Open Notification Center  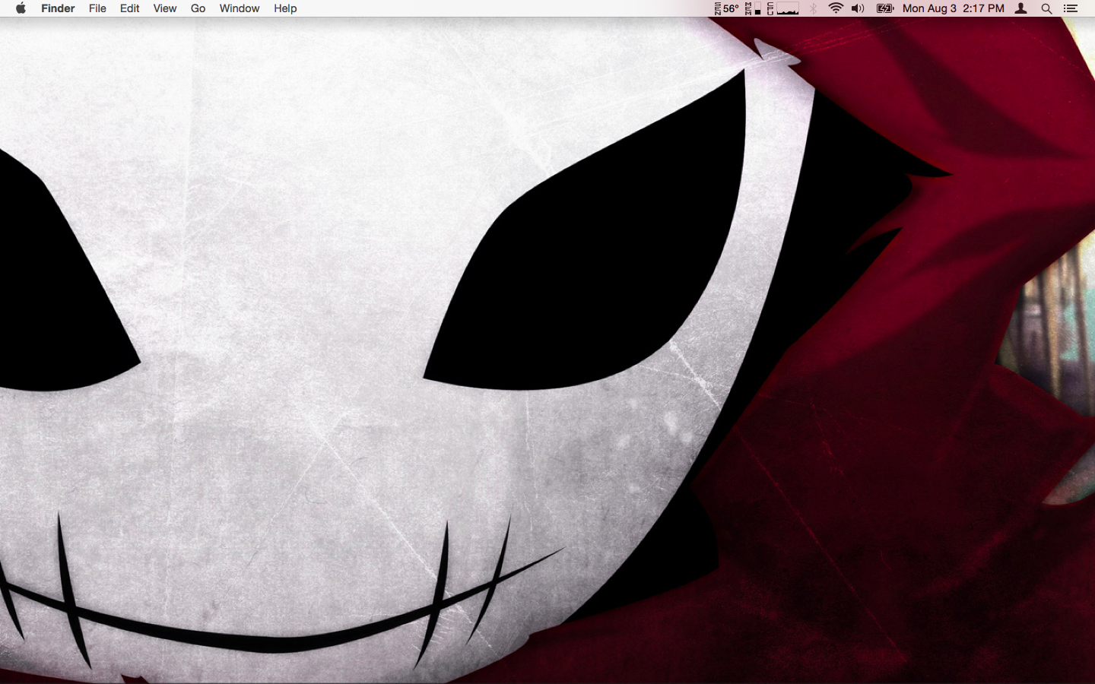1071,8
